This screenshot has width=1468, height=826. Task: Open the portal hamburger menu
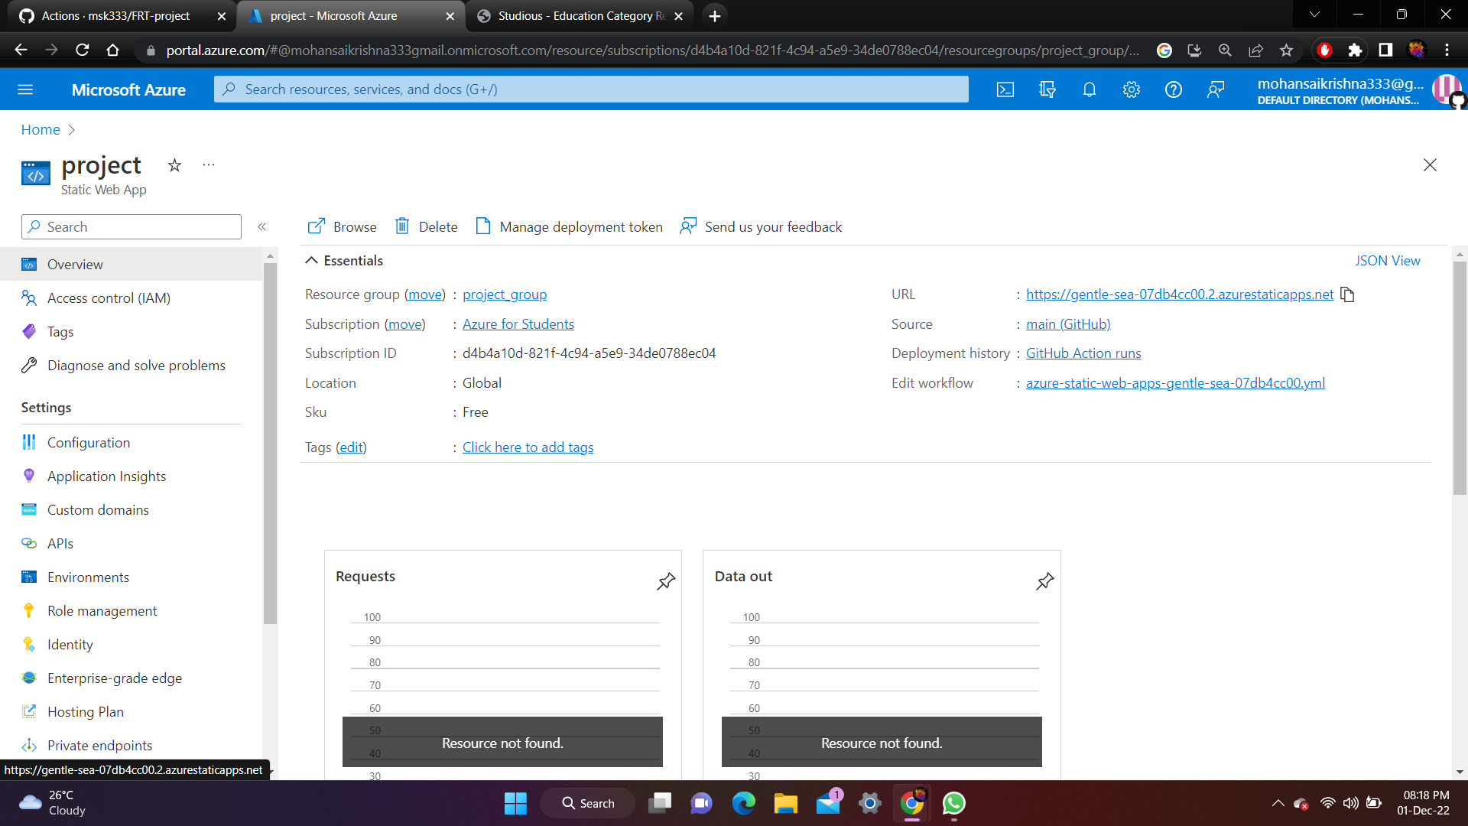25,89
